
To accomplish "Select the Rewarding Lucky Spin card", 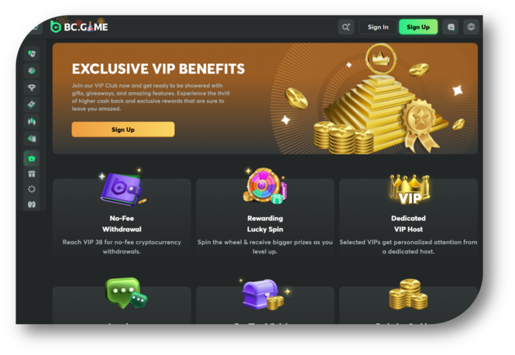I will coord(265,219).
